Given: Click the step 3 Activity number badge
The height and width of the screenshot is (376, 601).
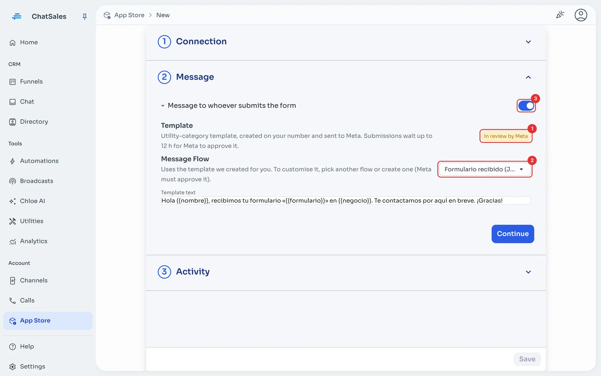Looking at the screenshot, I should click(164, 272).
